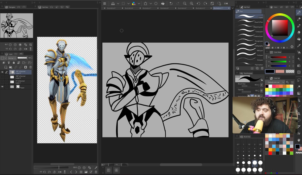Screen dimensions: 302x175
Task: Select the Lasso selection tool in the tool palette
Action: click(299, 80)
